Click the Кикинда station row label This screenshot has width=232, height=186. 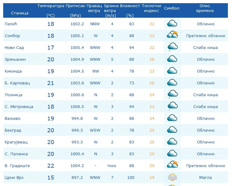pos(13,71)
